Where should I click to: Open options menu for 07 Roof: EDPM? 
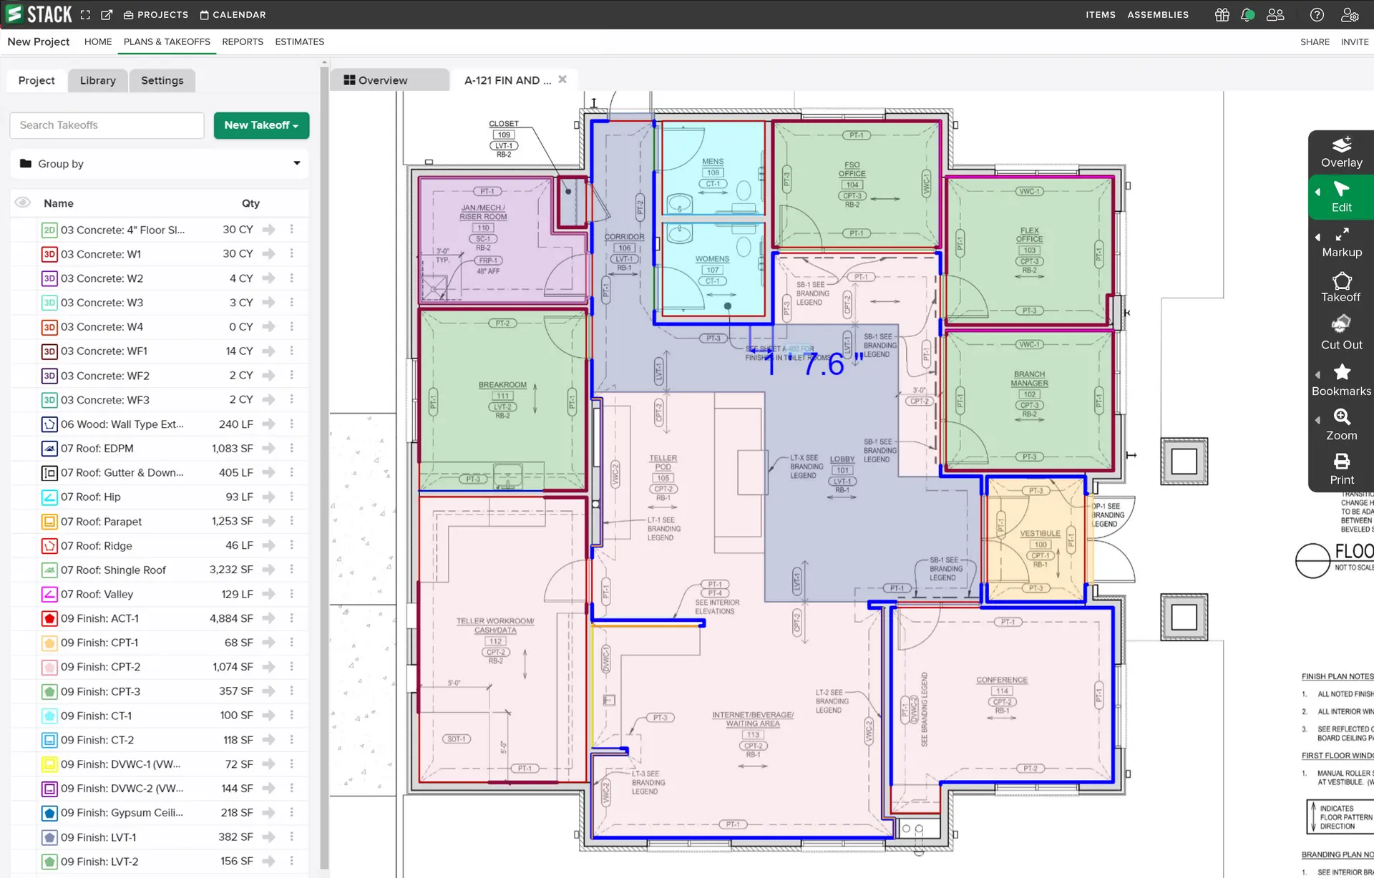tap(291, 448)
